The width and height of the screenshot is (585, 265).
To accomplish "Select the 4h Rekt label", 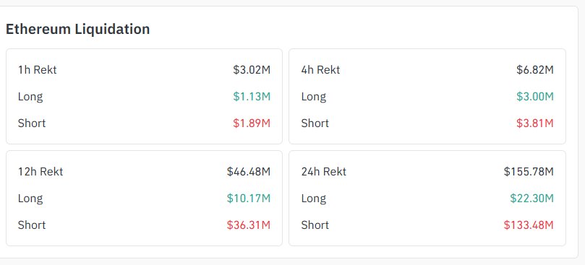I will click(x=320, y=70).
